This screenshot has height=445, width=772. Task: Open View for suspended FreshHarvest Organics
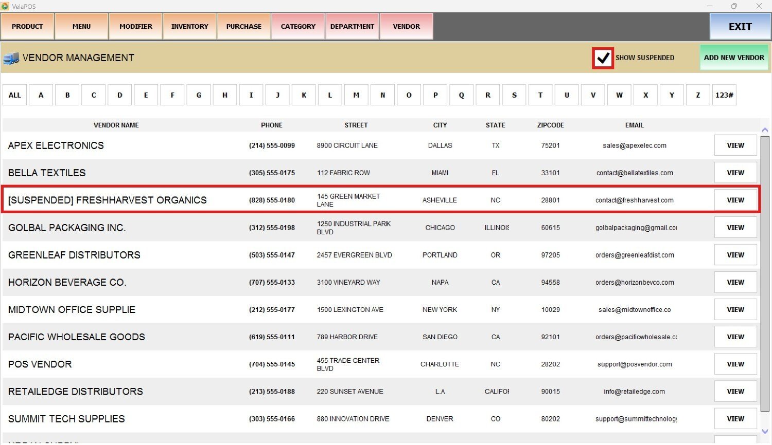[735, 200]
